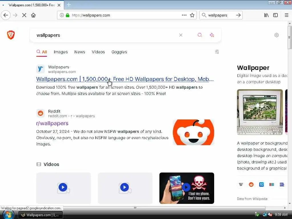Click the Reddit favicon in results
The image size is (292, 219).
(40, 113)
